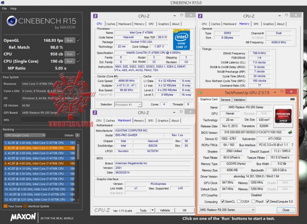Open the Sensors tab in GPU-Z
The width and height of the screenshot is (307, 224).
point(226,100)
